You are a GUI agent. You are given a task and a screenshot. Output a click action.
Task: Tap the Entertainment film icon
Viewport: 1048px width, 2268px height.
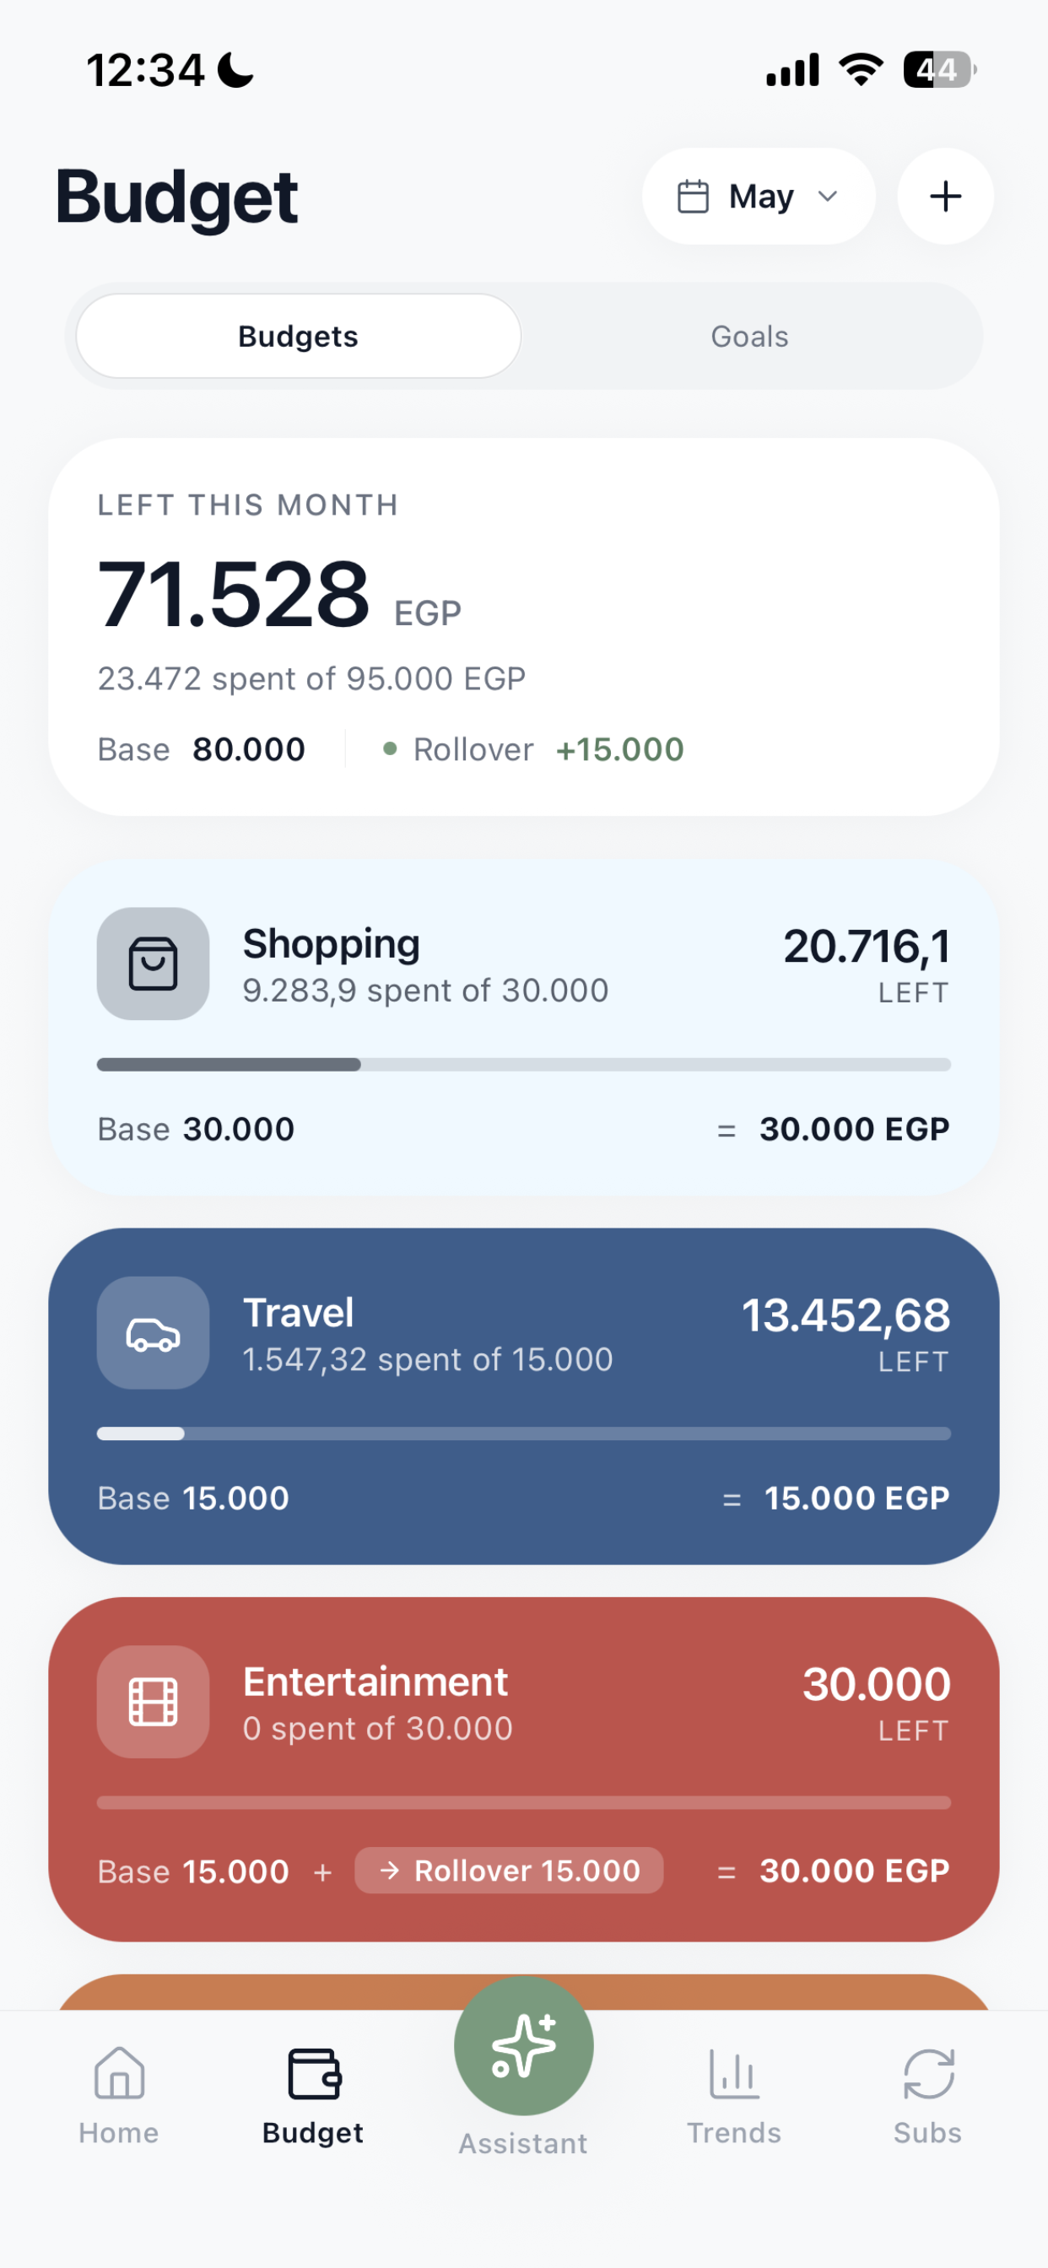click(x=154, y=1701)
